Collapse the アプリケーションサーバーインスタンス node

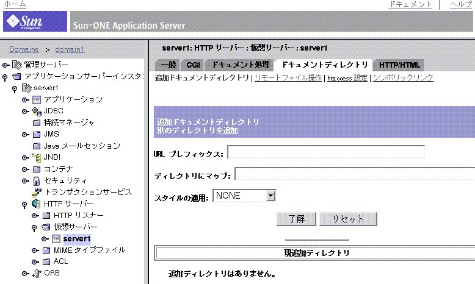(5, 77)
